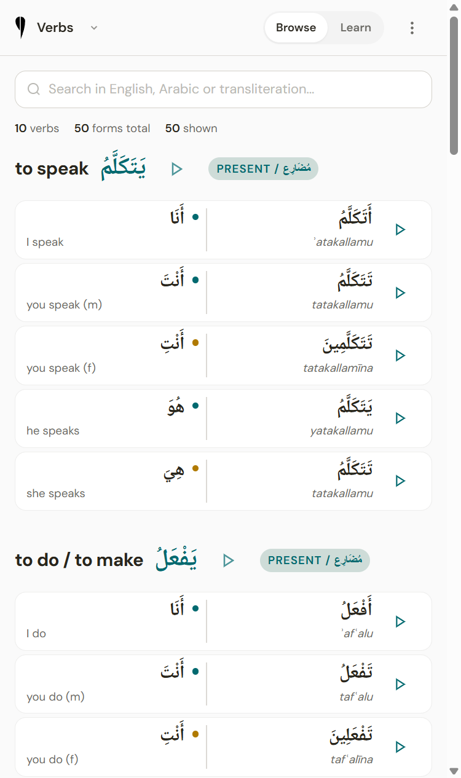Focus the verb search field
This screenshot has width=461, height=778.
point(223,90)
